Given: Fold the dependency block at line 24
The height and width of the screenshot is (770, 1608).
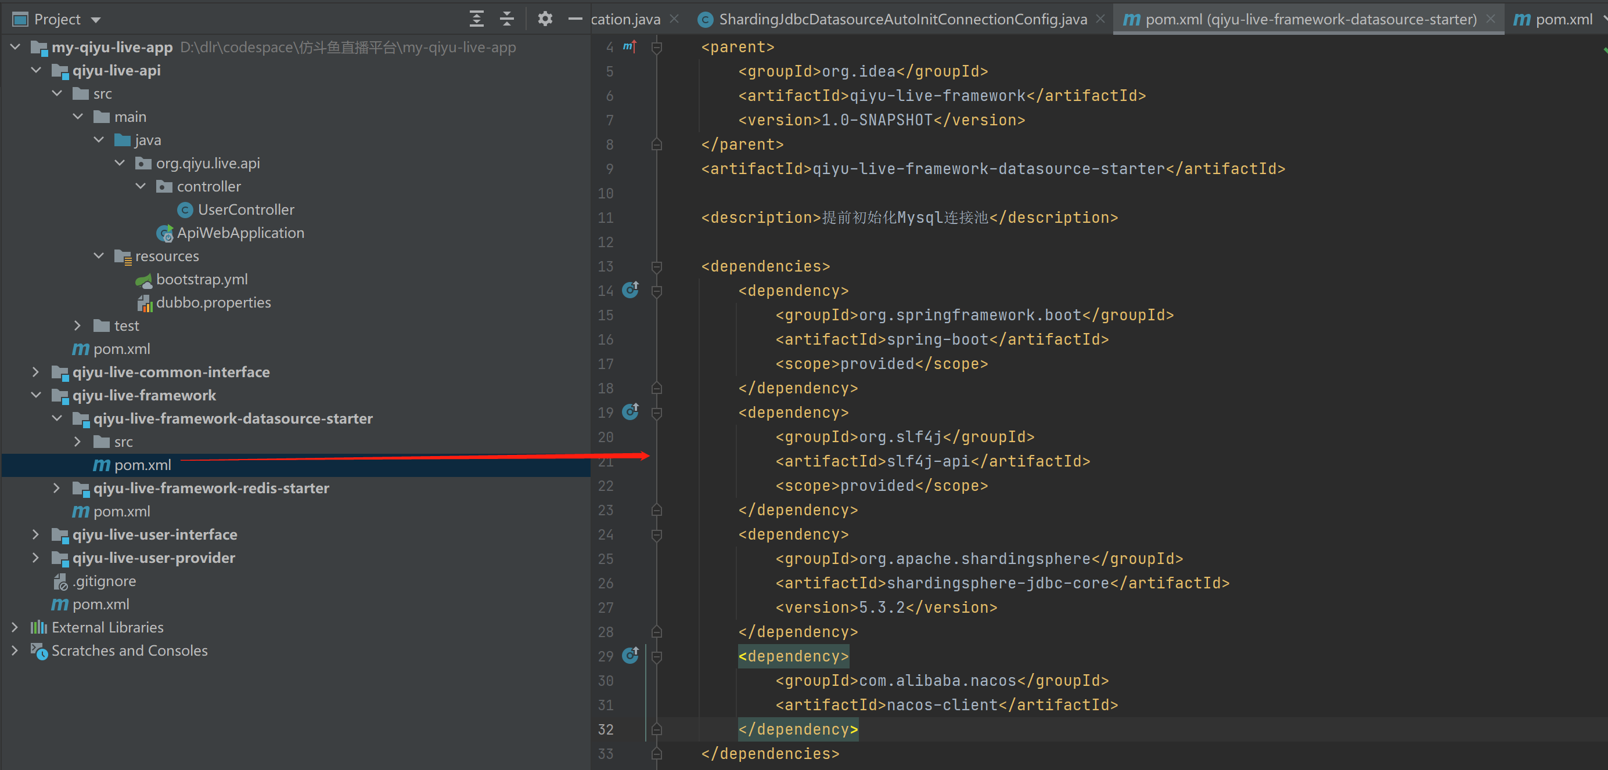Looking at the screenshot, I should (656, 535).
